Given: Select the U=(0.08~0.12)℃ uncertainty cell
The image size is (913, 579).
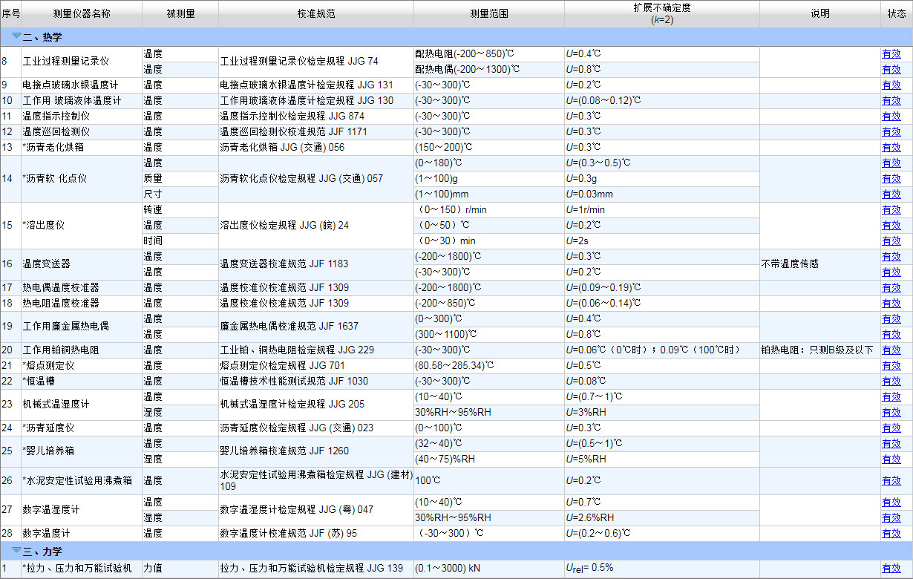Looking at the screenshot, I should click(x=662, y=100).
